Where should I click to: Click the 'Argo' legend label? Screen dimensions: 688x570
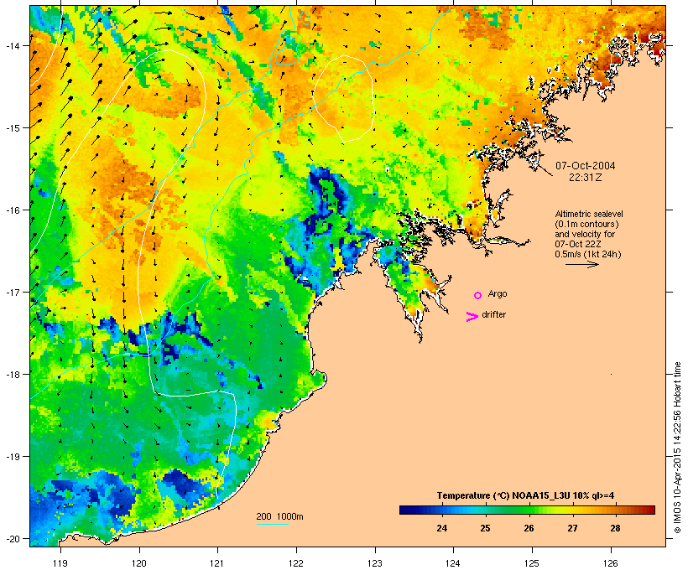[498, 293]
